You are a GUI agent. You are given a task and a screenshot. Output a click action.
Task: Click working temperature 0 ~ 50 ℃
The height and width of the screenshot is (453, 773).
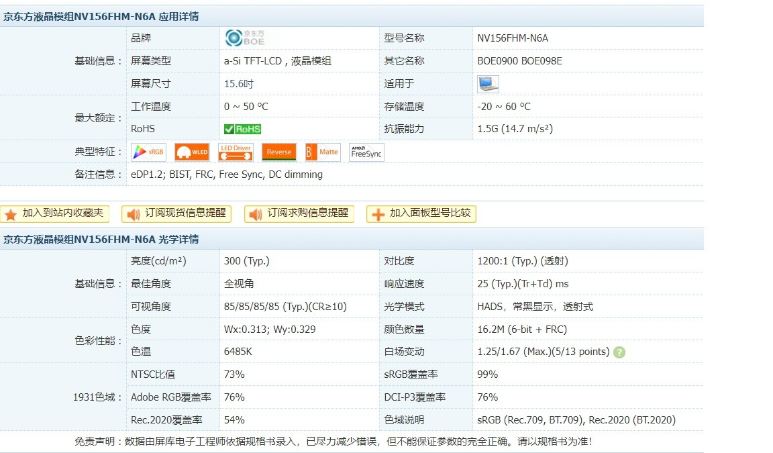(x=246, y=107)
